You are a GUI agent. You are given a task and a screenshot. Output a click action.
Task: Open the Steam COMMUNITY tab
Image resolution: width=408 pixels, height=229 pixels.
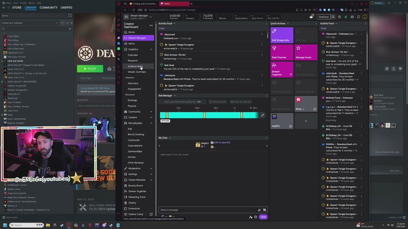pos(48,7)
